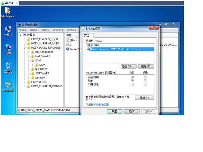Toggle Deny checkbox for 完全控制
The width and height of the screenshot is (203, 152).
point(145,77)
